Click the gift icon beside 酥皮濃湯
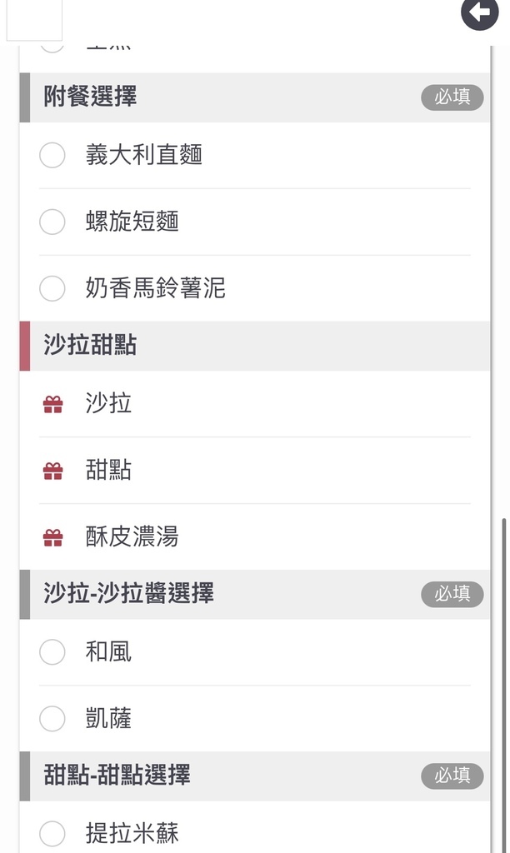This screenshot has width=510, height=853. click(52, 538)
